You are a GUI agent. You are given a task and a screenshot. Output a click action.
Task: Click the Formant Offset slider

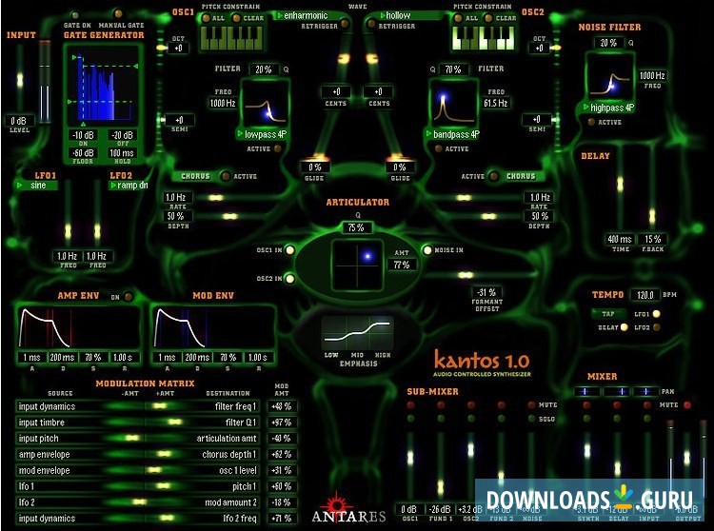(x=466, y=275)
